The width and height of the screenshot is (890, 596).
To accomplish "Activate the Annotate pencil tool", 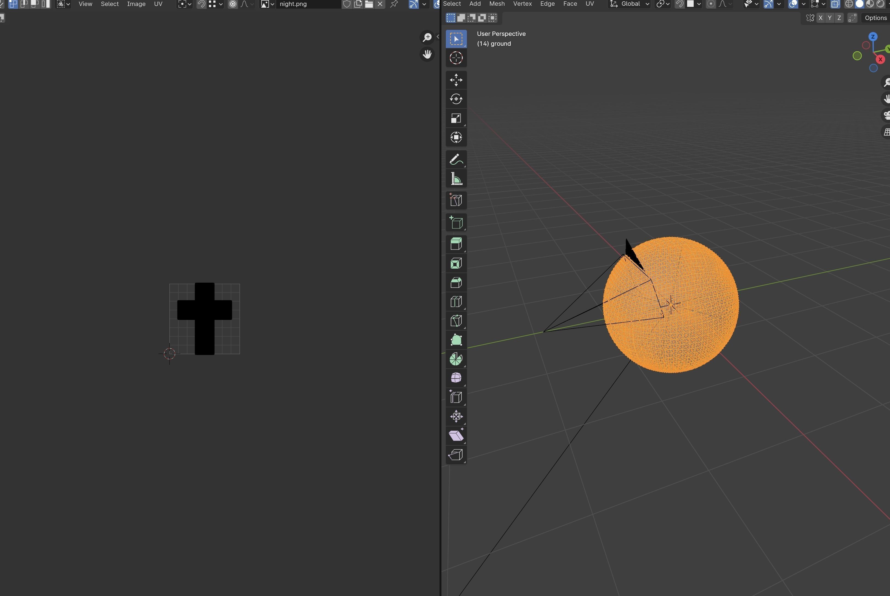I will pos(456,160).
